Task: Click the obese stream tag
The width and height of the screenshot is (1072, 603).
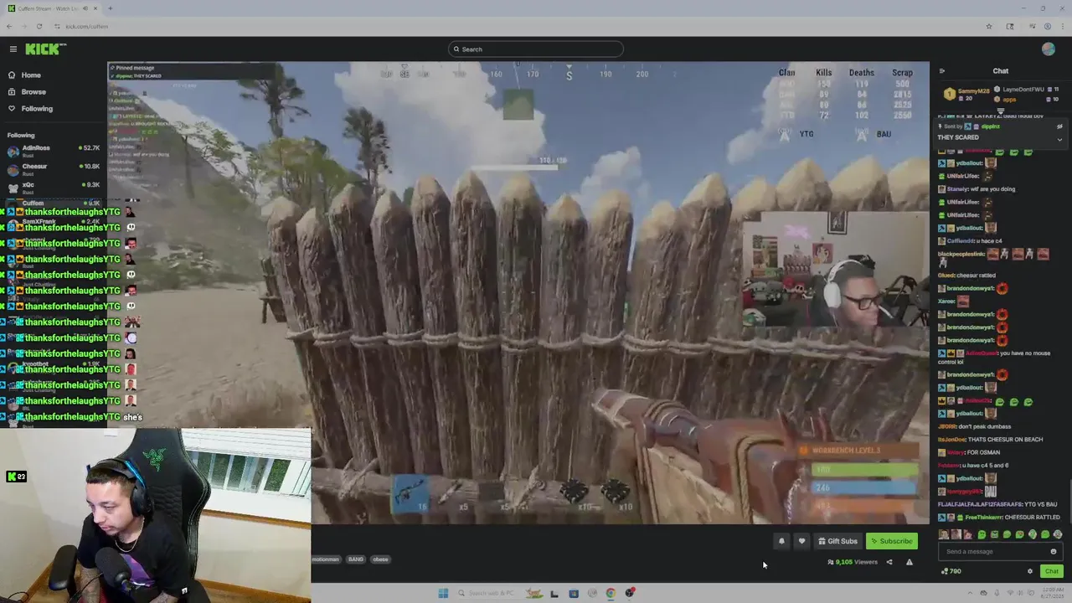Action: (380, 559)
